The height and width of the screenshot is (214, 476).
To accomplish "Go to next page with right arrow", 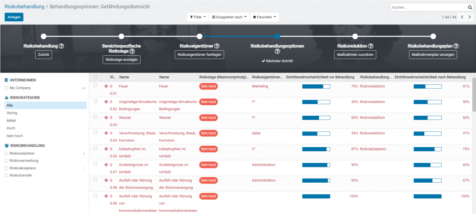I will pos(470,17).
